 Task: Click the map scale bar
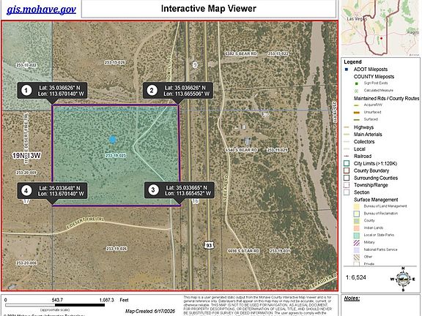[55, 305]
